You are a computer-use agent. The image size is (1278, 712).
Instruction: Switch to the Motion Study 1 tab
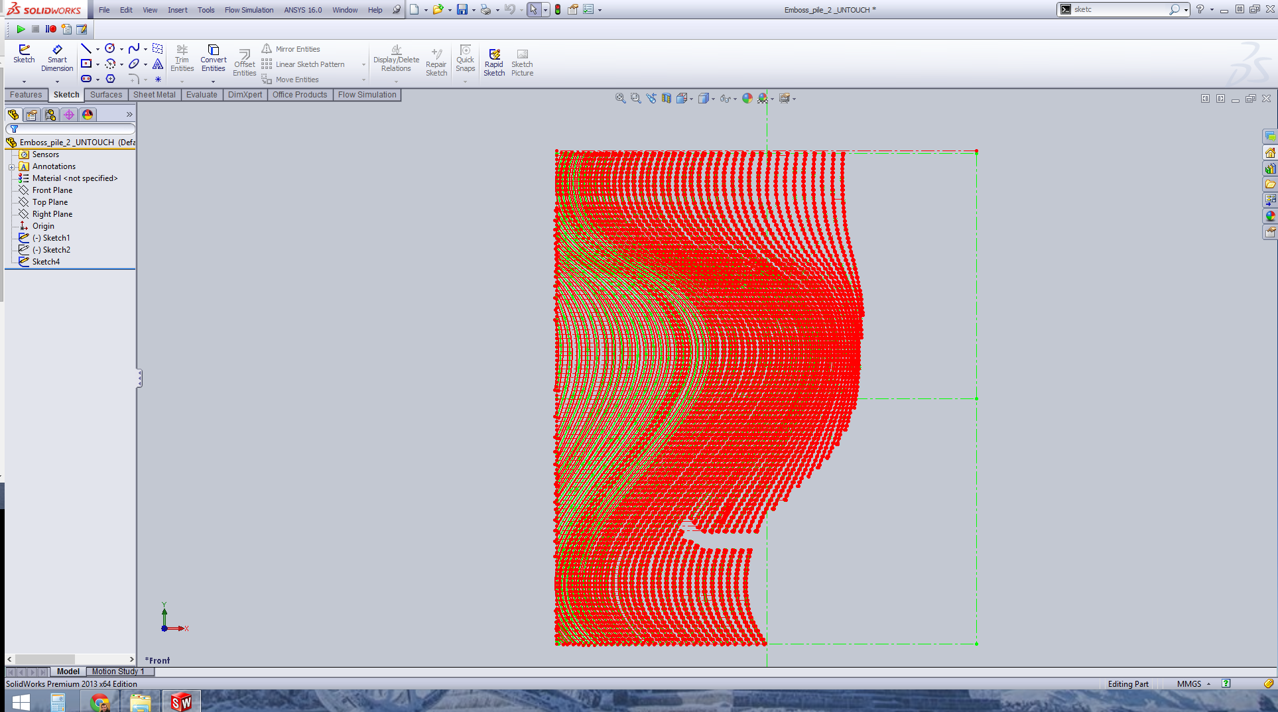118,672
